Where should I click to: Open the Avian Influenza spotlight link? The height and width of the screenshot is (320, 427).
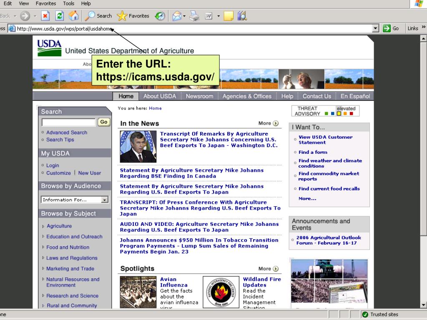coord(174,282)
